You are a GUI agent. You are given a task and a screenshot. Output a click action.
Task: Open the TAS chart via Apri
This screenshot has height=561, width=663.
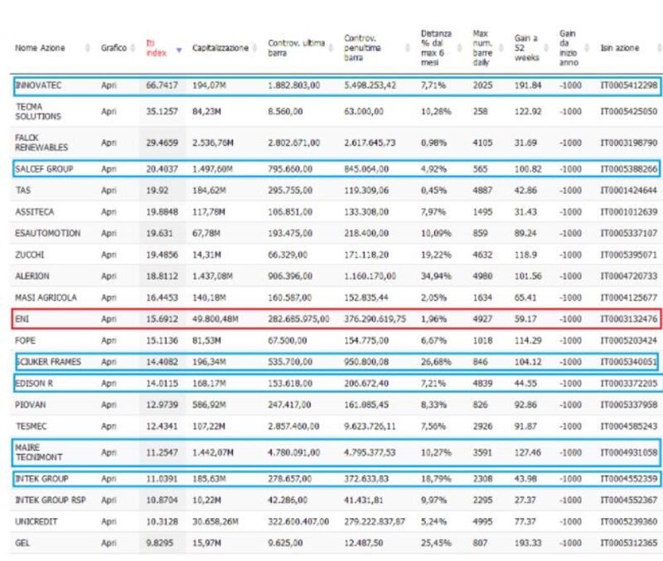pos(109,191)
